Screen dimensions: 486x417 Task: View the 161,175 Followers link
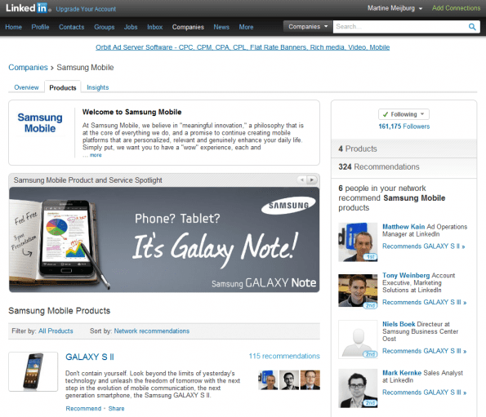[404, 126]
